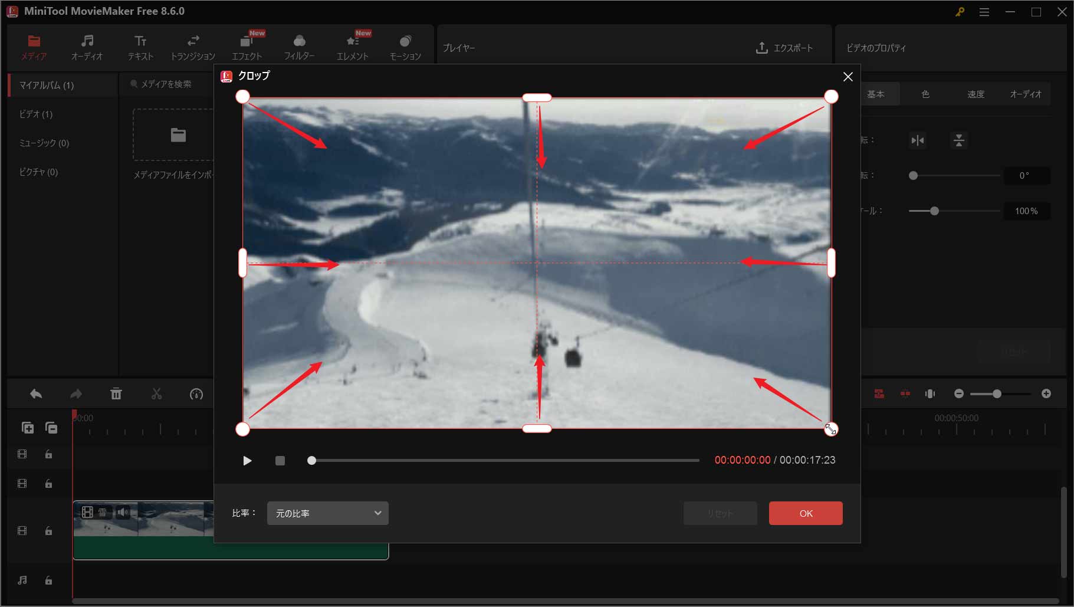Click the リセット button in the crop dialog

[720, 513]
